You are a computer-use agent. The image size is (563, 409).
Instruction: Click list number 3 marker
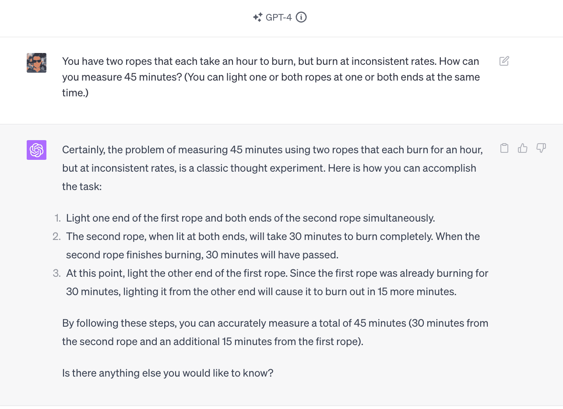pos(57,273)
